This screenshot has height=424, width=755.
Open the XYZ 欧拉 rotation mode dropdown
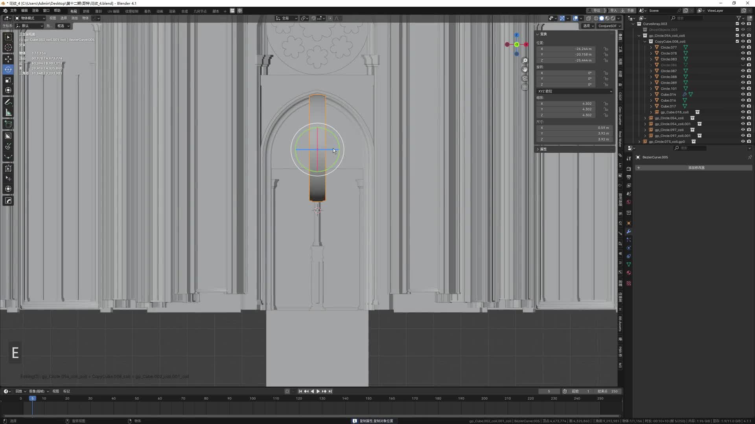click(575, 91)
